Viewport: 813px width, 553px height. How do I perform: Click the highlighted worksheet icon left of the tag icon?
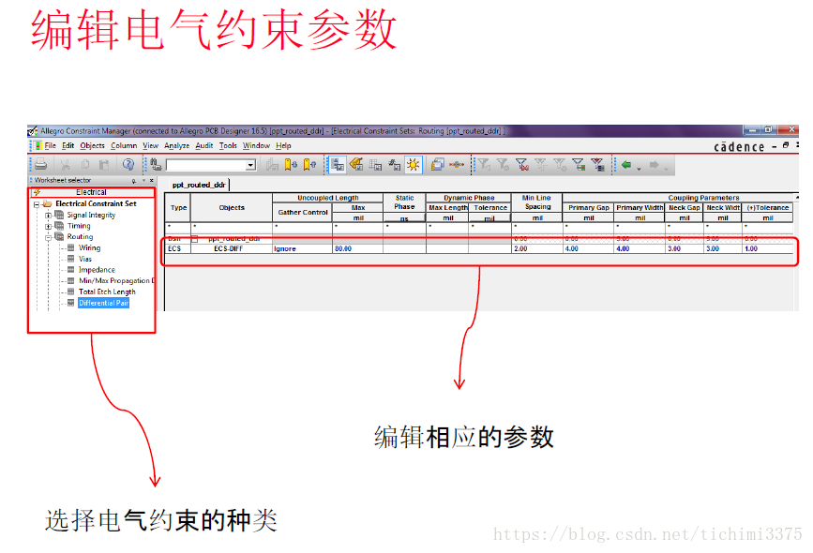[x=339, y=165]
